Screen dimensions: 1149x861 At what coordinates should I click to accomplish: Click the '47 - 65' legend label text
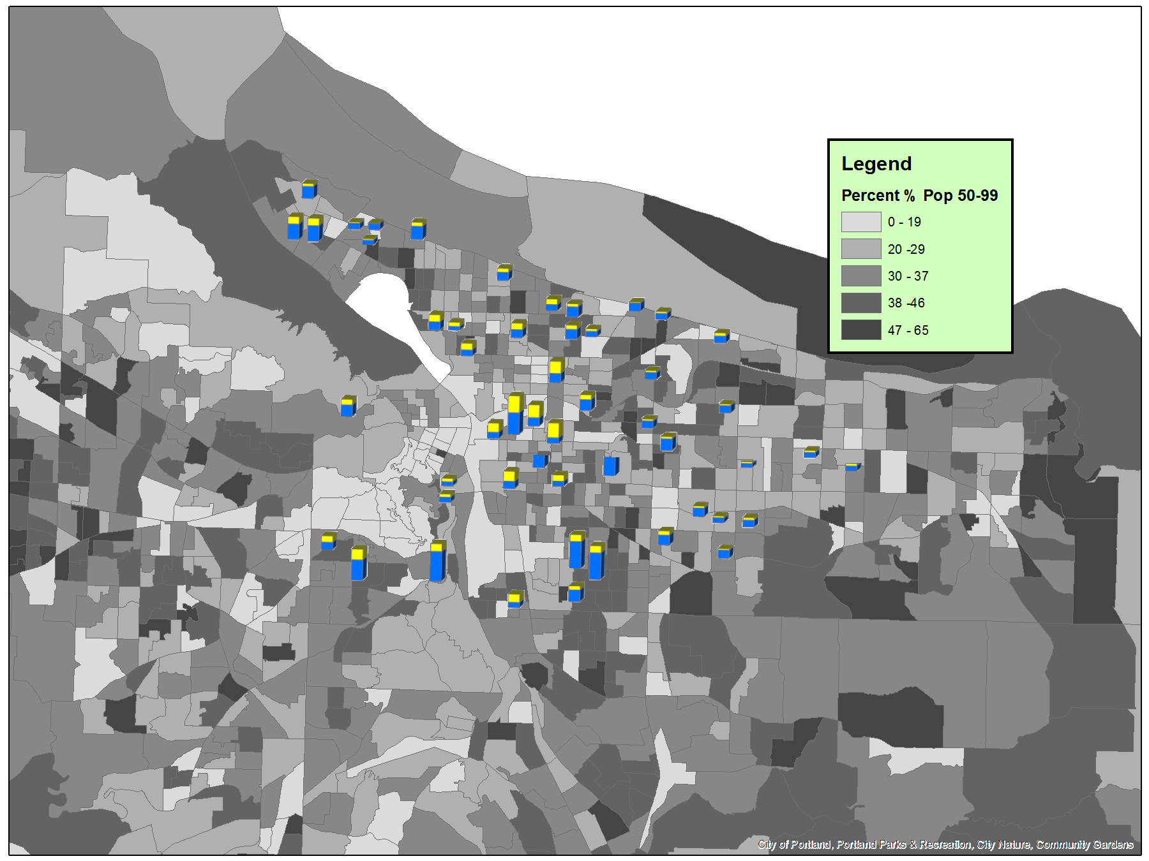[908, 330]
